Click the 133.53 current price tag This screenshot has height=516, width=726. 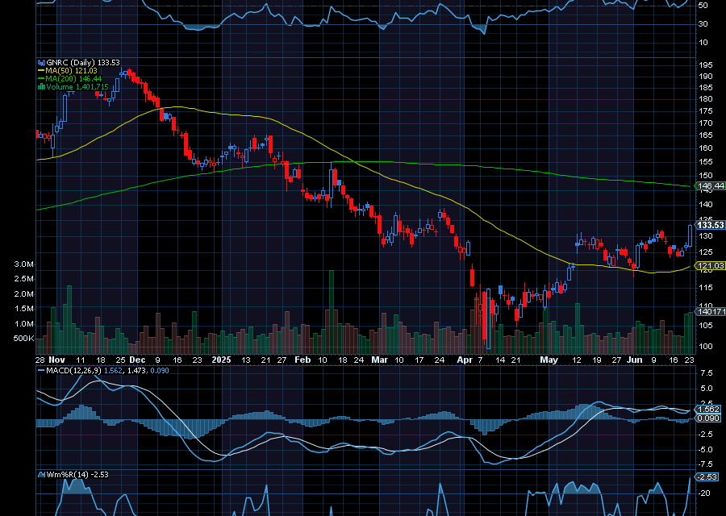709,226
